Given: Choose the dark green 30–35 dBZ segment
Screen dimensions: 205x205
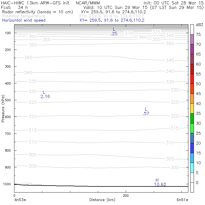Looking at the screenshot, I should pyautogui.click(x=192, y=118).
